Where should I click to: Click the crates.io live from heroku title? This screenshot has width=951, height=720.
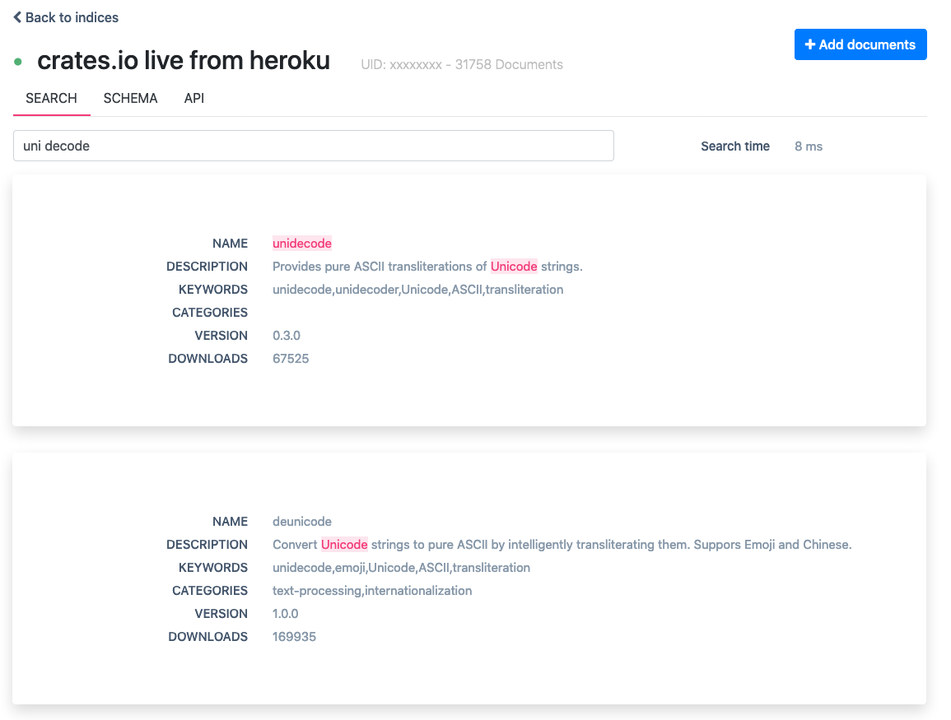pyautogui.click(x=184, y=61)
